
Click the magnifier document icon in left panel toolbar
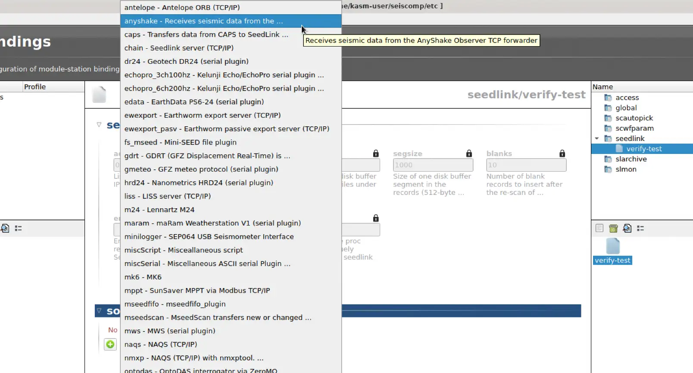(5, 228)
